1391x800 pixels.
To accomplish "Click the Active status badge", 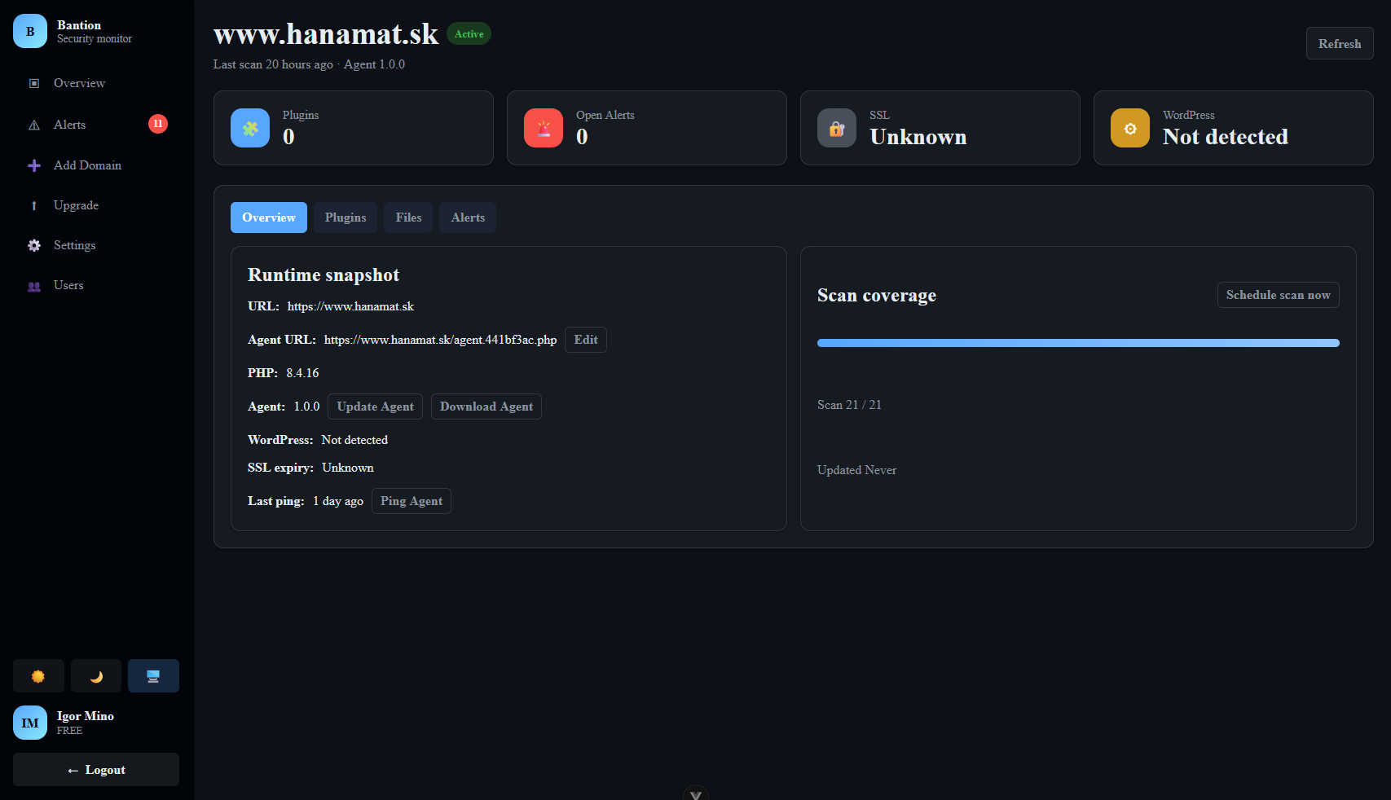I will click(469, 33).
